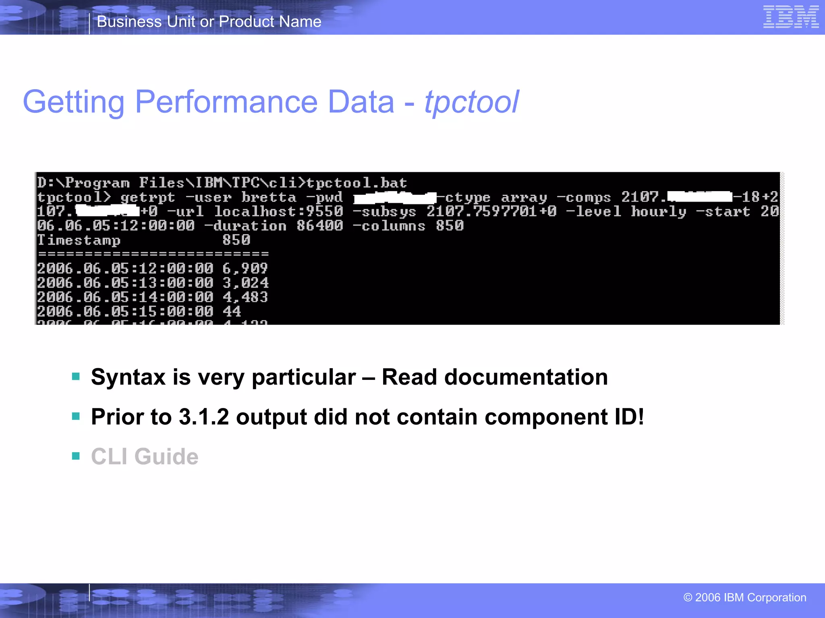Click the terminal row '2006.06.05:14:00:00 4,483'
The height and width of the screenshot is (618, 825).
[152, 297]
